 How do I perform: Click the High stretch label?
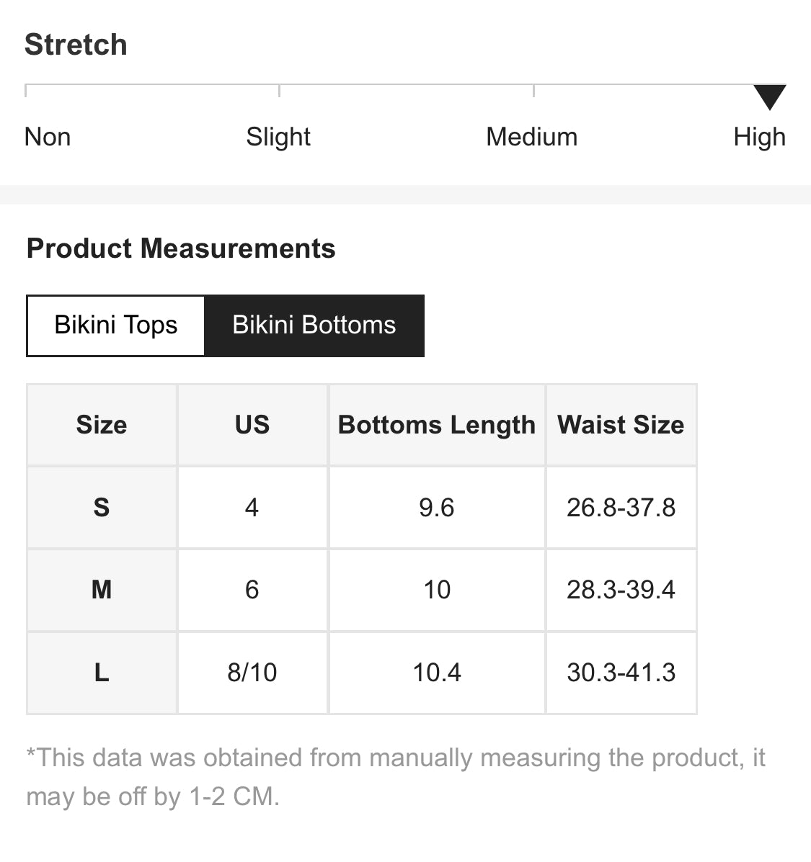pos(759,137)
